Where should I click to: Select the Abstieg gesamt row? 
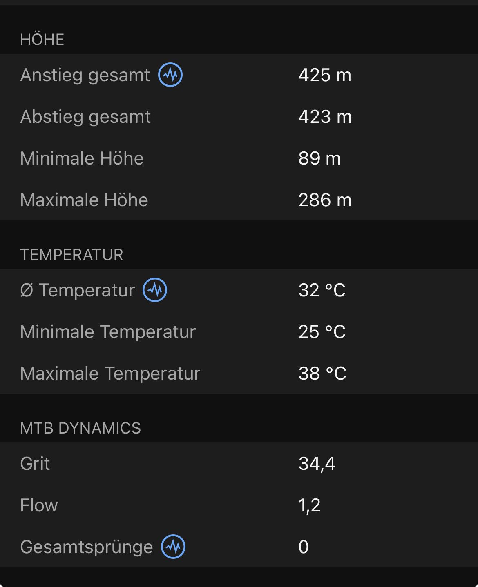point(239,117)
